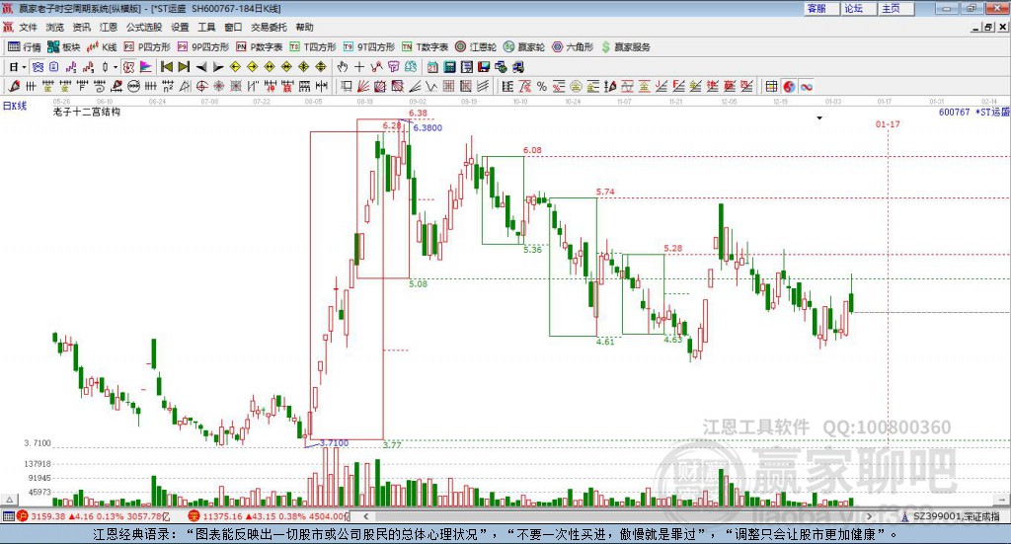The height and width of the screenshot is (544, 1011).
Task: Open the T四方形 tool
Action: coord(313,47)
